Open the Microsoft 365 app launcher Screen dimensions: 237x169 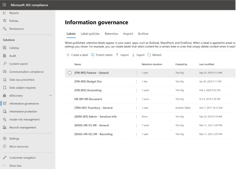(x=4, y=5)
